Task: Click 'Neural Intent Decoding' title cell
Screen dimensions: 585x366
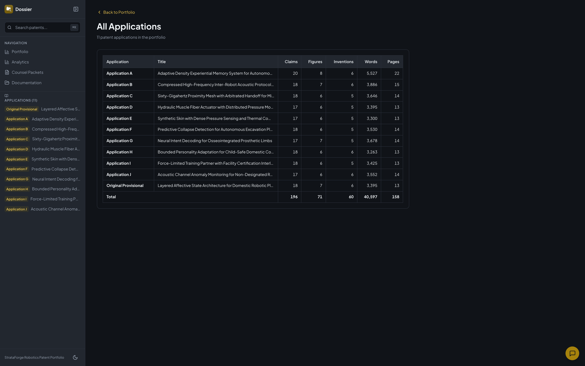Action: coord(216,141)
